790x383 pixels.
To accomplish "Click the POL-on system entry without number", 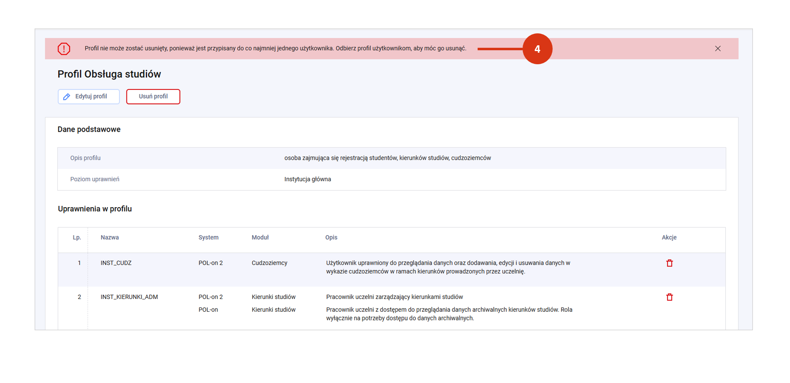I will pos(208,310).
